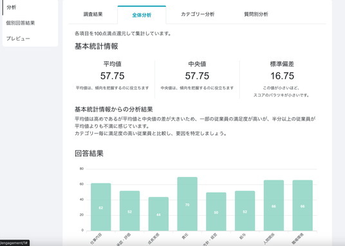
Task: Click the 中央値 score 57.75
Action: click(x=197, y=76)
